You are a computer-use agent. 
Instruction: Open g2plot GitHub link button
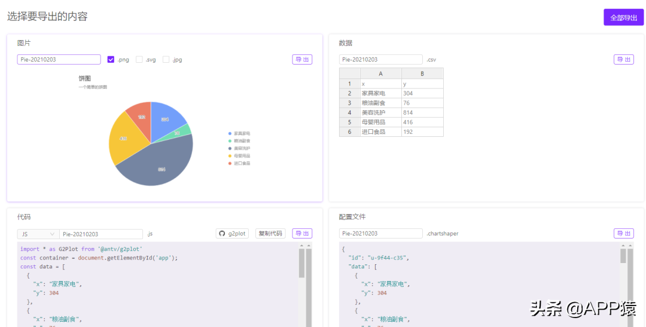(x=232, y=234)
